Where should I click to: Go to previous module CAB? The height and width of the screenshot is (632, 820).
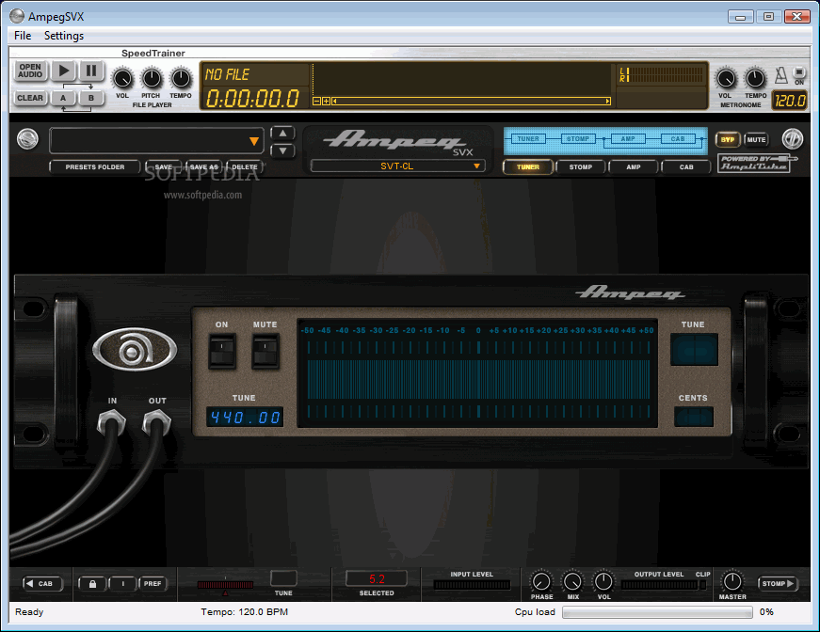pos(42,583)
